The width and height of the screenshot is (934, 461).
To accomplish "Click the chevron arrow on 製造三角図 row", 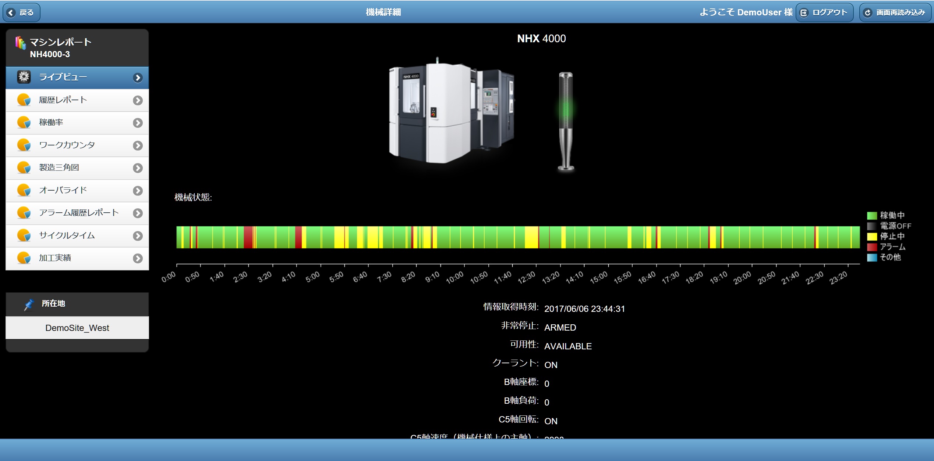I will (138, 168).
